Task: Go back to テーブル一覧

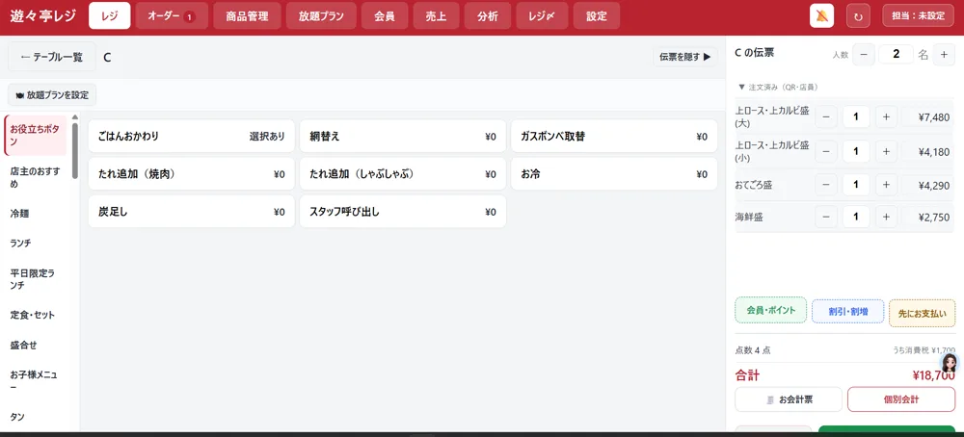Action: point(52,57)
